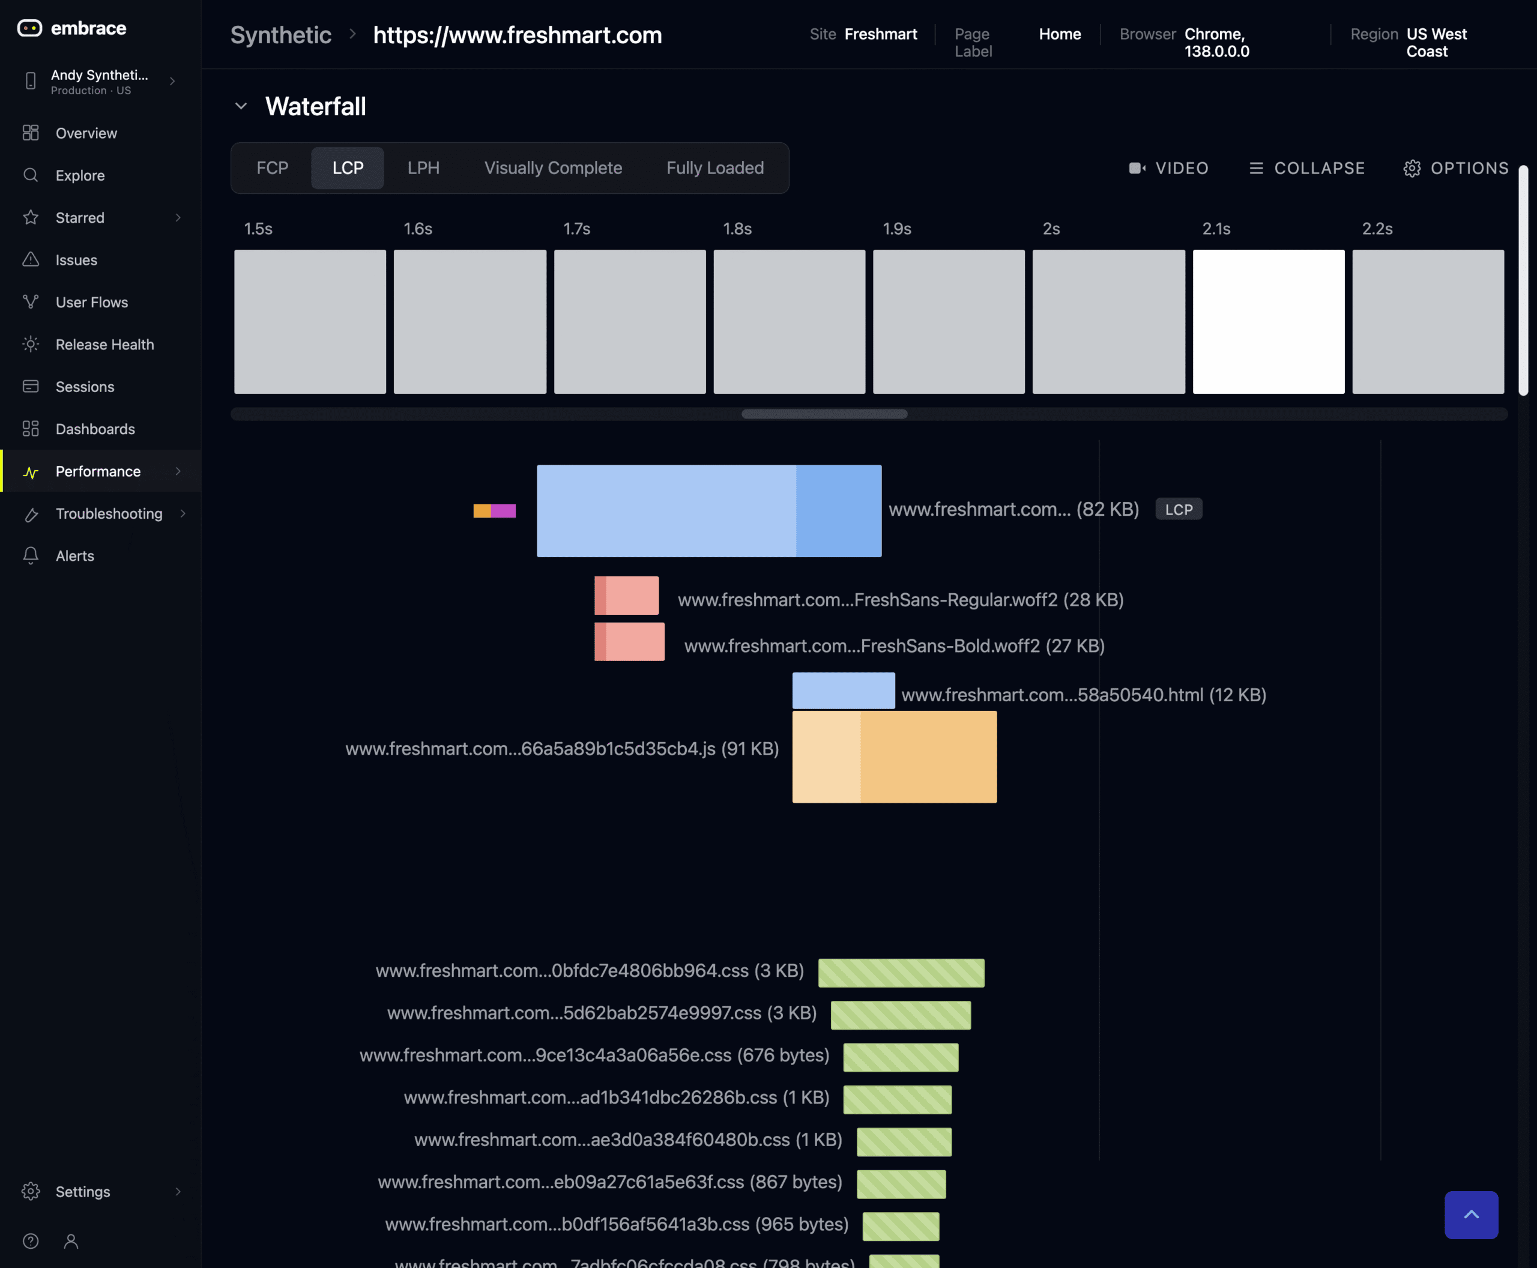Screen dimensions: 1537x1268
Task: Collapse the Waterfall section chevron
Action: (241, 107)
